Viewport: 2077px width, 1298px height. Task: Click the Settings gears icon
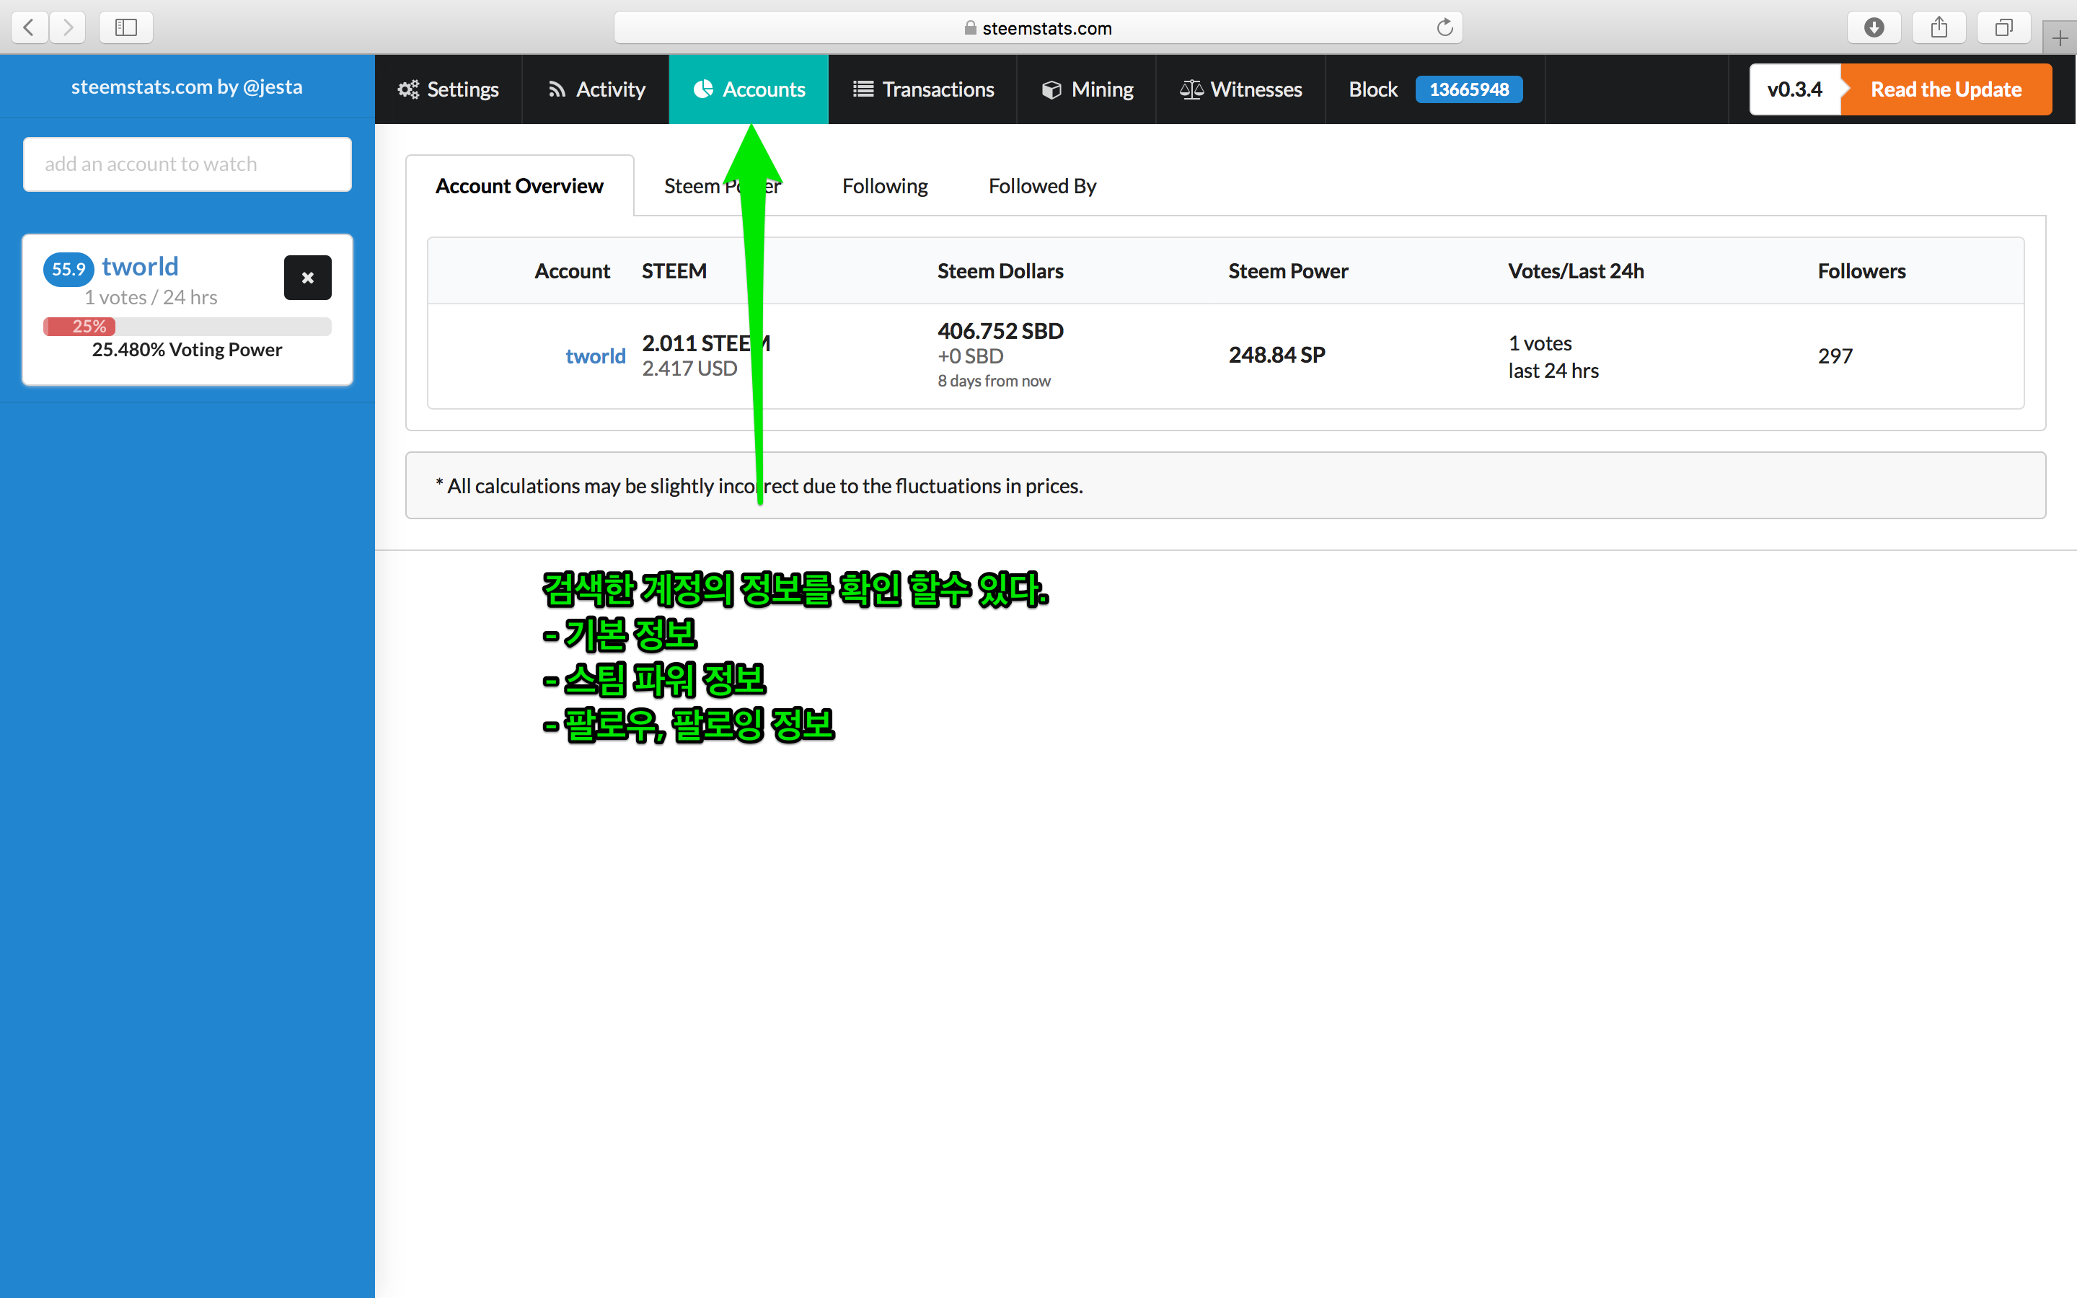[408, 89]
